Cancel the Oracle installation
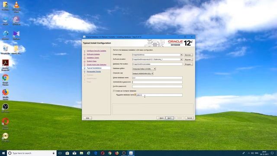Viewport: 277px width, 156px height. pos(190,118)
